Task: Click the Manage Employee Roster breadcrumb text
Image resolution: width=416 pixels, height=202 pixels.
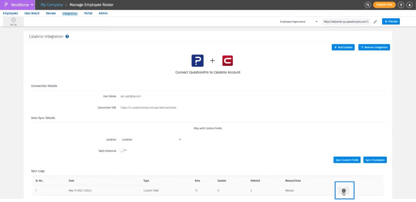Action: (x=92, y=5)
